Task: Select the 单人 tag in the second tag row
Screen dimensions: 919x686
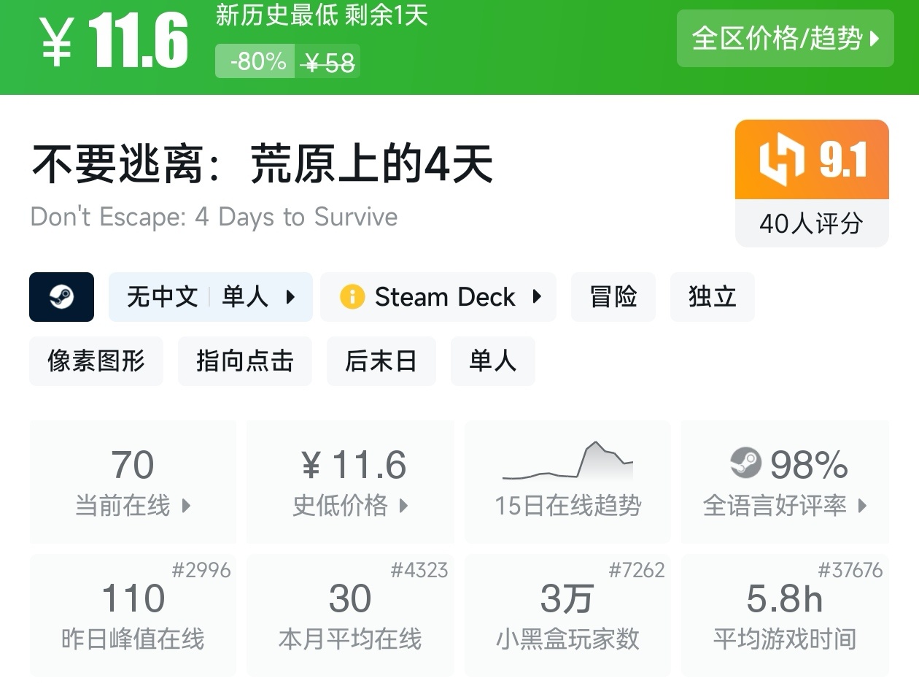Action: pyautogui.click(x=493, y=361)
